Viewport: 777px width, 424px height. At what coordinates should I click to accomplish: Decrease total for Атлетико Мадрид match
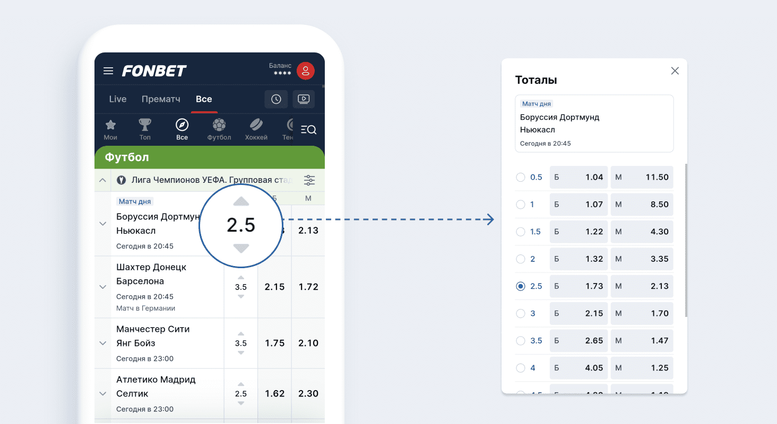(x=241, y=403)
